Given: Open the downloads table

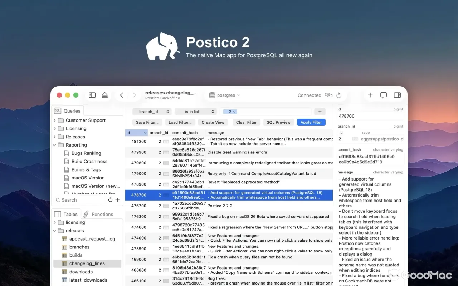Looking at the screenshot, I should tap(81, 272).
